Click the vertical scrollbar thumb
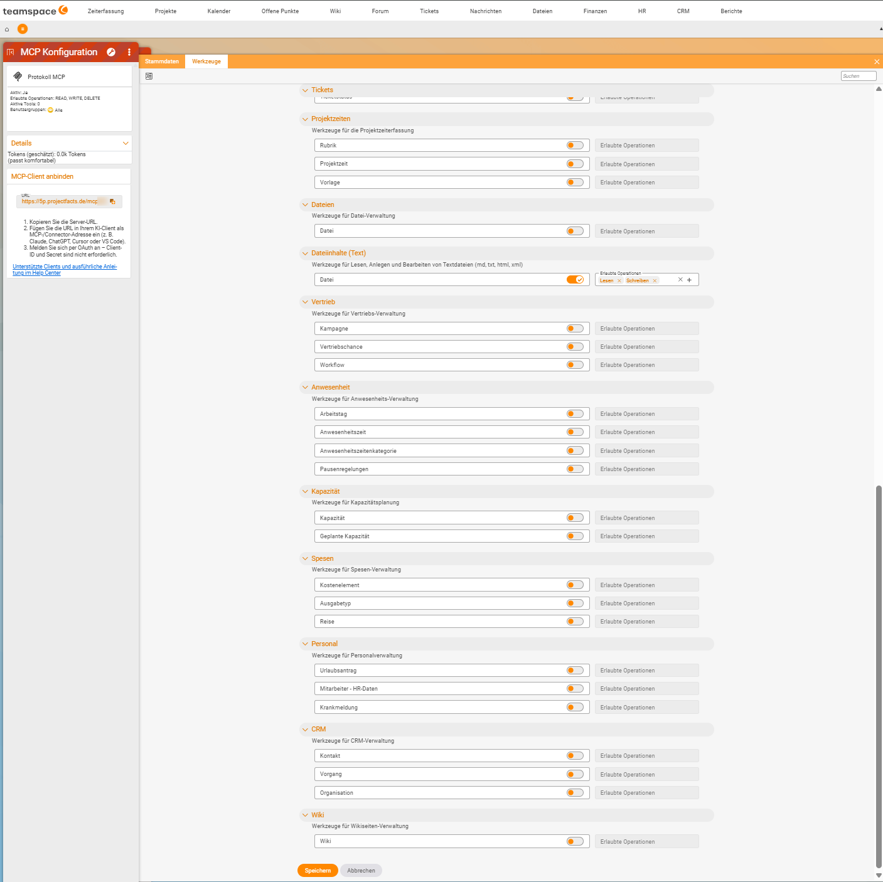The height and width of the screenshot is (882, 883). pos(879,676)
